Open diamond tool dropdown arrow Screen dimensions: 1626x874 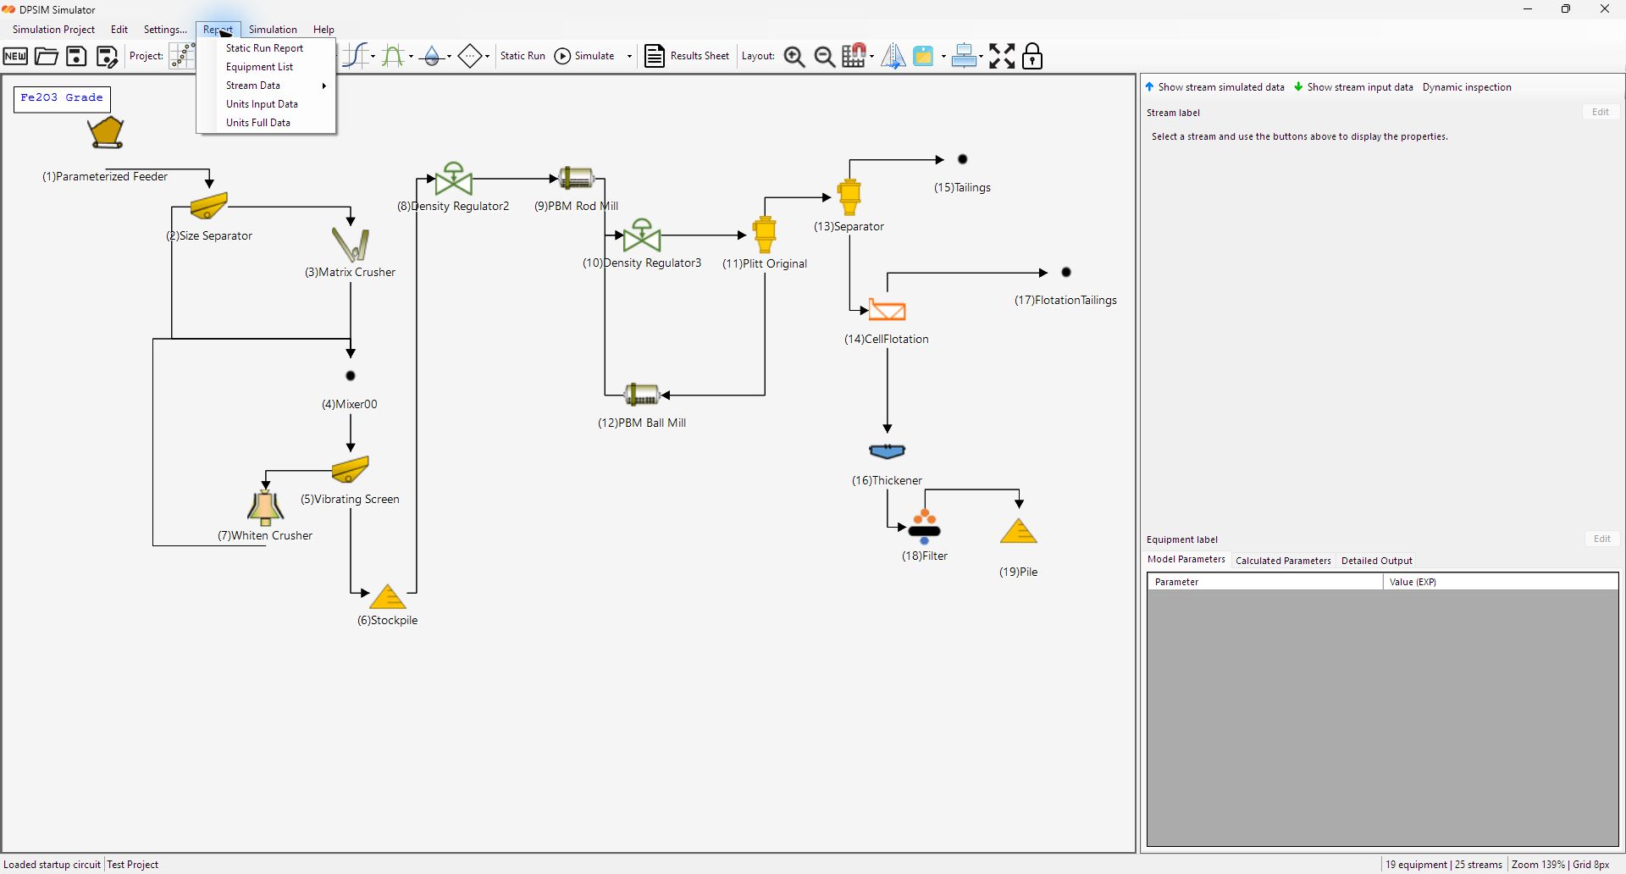[x=487, y=57]
